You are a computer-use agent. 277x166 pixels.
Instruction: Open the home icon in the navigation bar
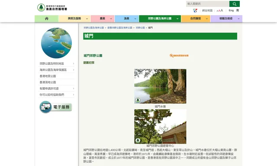point(47,19)
